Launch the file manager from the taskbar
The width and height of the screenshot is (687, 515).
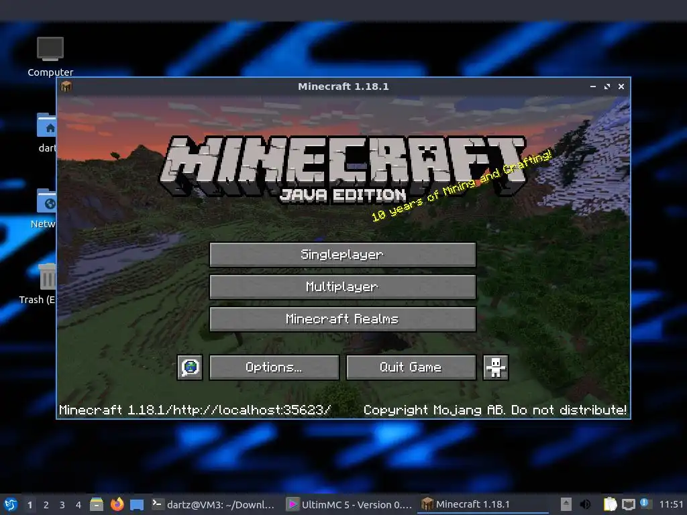coord(97,504)
